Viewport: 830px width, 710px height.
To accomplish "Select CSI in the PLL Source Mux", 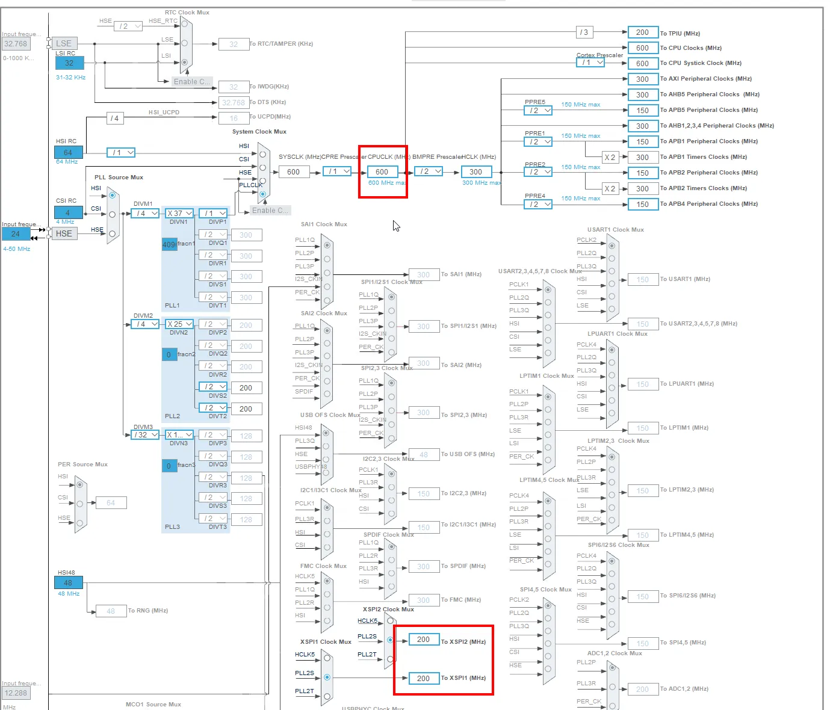I will (112, 214).
